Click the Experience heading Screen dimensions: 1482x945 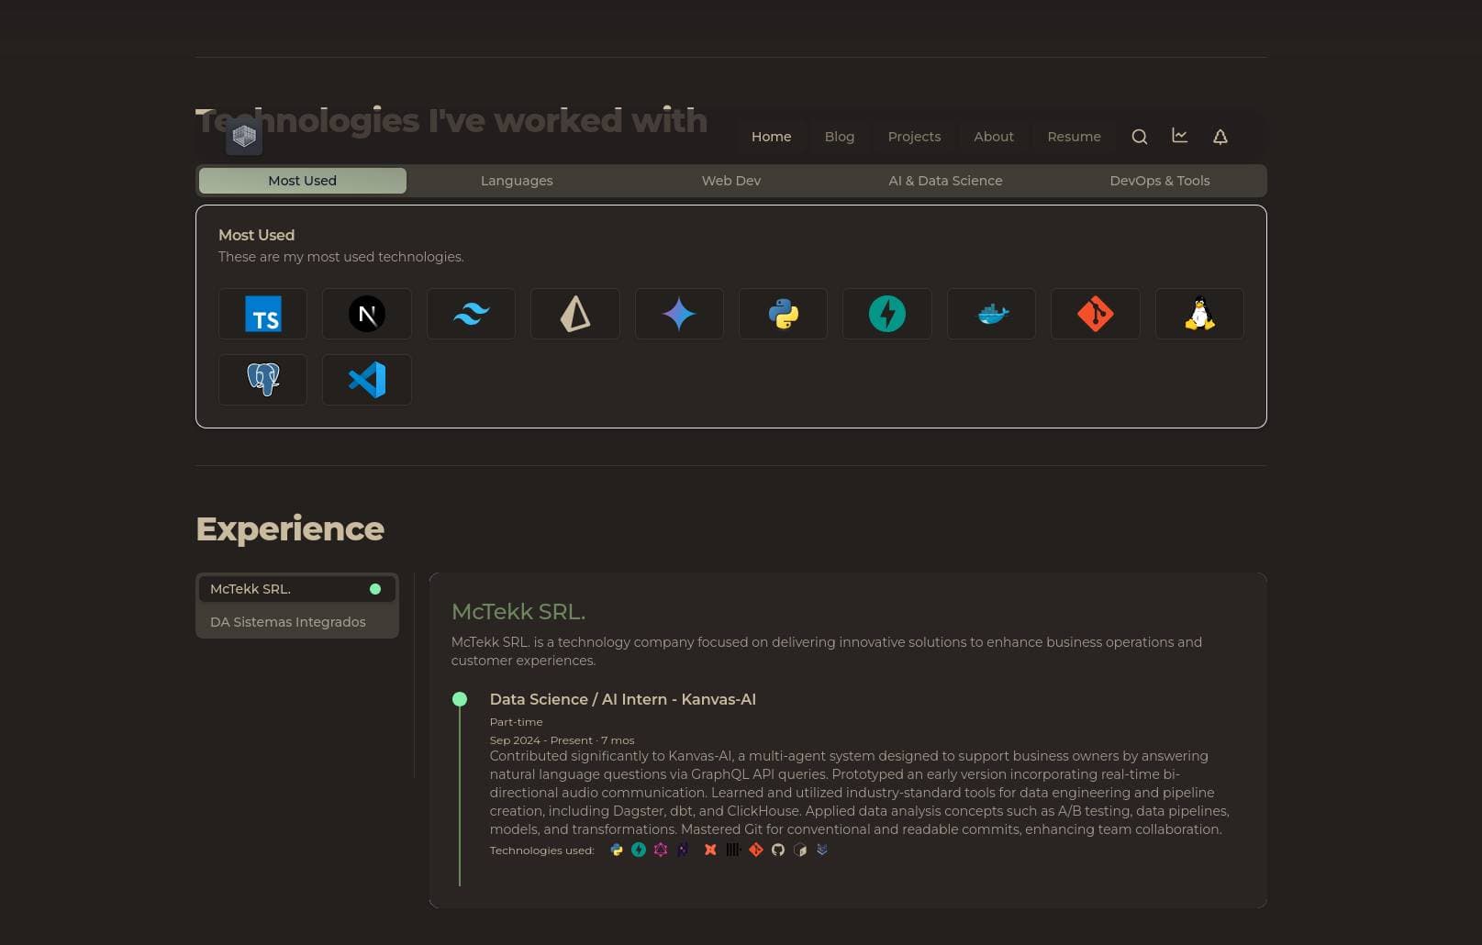pos(290,529)
